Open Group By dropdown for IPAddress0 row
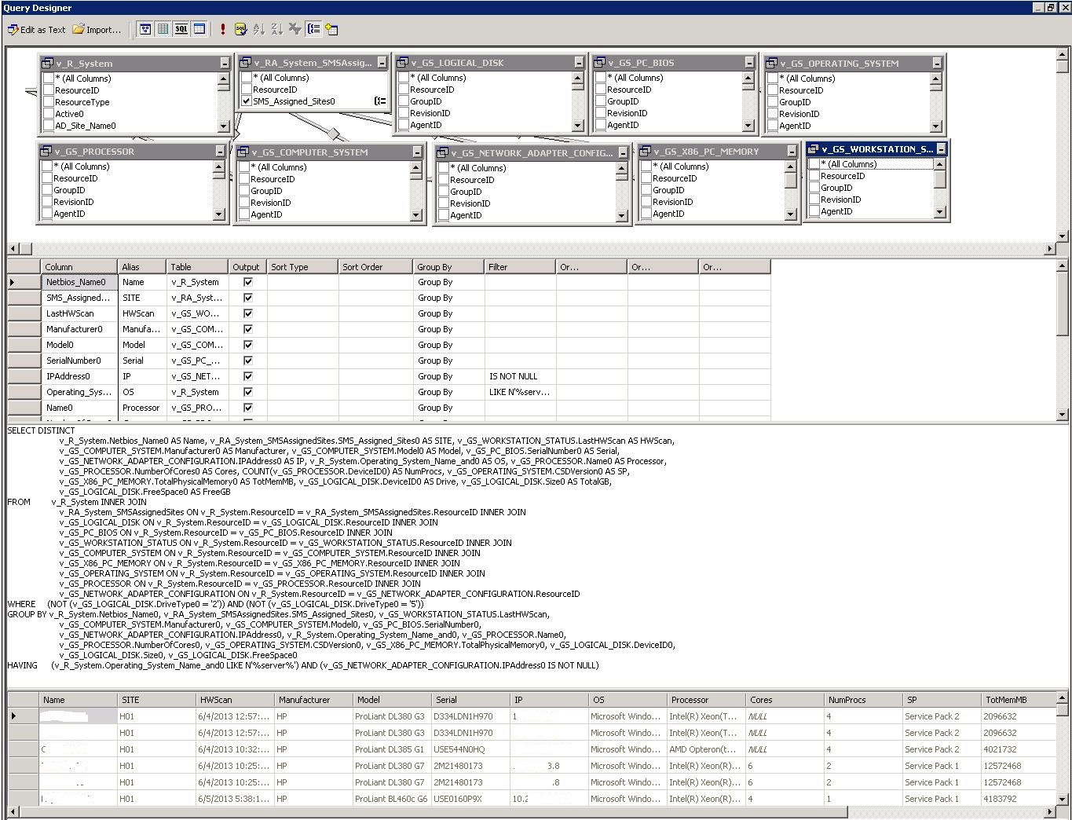Image resolution: width=1072 pixels, height=820 pixels. (448, 376)
